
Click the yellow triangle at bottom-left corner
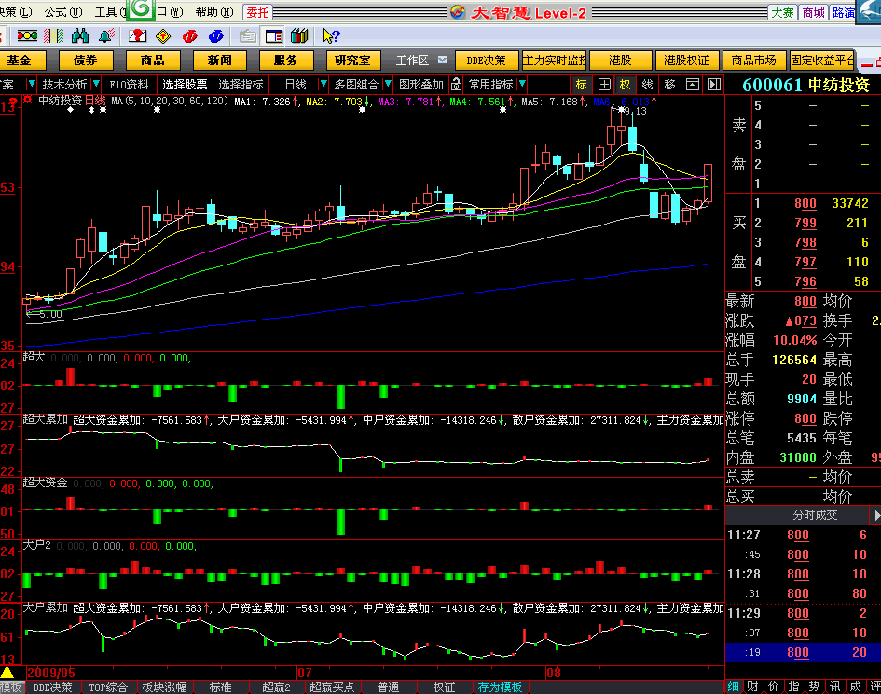(x=7, y=672)
